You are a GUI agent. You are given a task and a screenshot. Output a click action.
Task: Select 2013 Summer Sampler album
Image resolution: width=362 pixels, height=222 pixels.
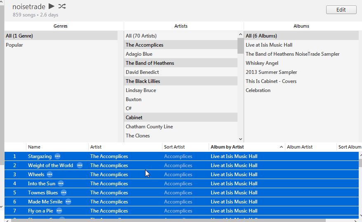click(x=301, y=72)
